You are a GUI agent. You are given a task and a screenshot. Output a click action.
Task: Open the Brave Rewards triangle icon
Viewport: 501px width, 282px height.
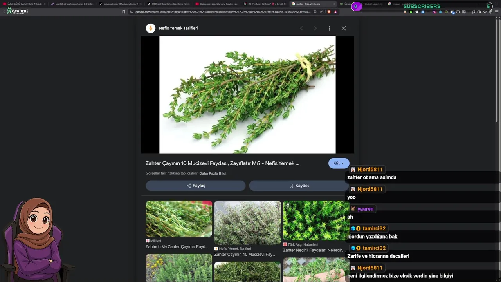coord(335,12)
